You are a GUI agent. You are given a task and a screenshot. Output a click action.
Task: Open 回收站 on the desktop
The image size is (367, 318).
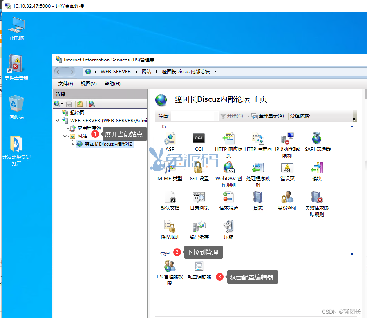click(x=16, y=108)
